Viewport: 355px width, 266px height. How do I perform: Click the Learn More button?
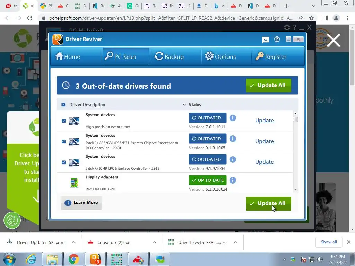point(81,203)
